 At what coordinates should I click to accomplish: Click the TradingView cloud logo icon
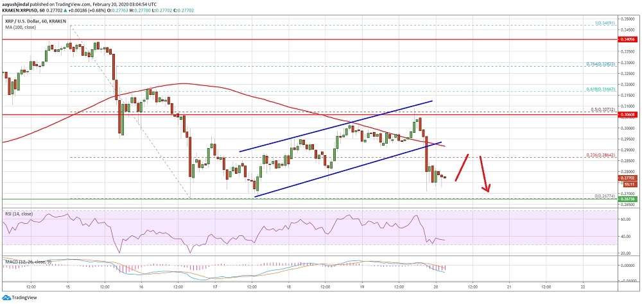pyautogui.click(x=7, y=298)
